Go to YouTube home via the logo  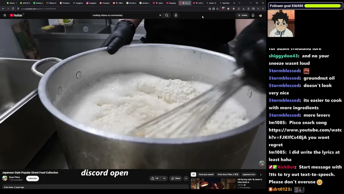pyautogui.click(x=16, y=15)
